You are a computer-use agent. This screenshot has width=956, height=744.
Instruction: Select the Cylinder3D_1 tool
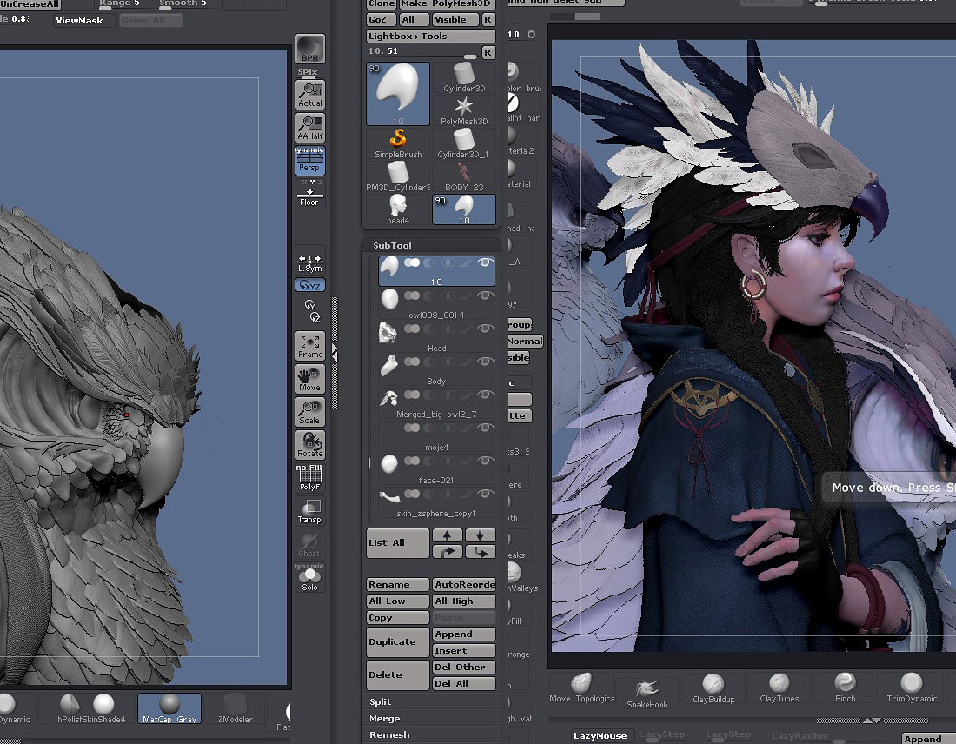tap(464, 144)
